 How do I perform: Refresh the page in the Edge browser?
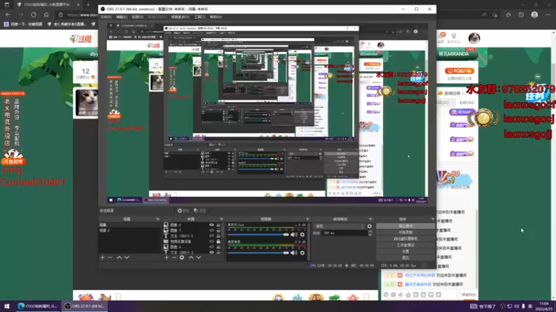point(33,15)
